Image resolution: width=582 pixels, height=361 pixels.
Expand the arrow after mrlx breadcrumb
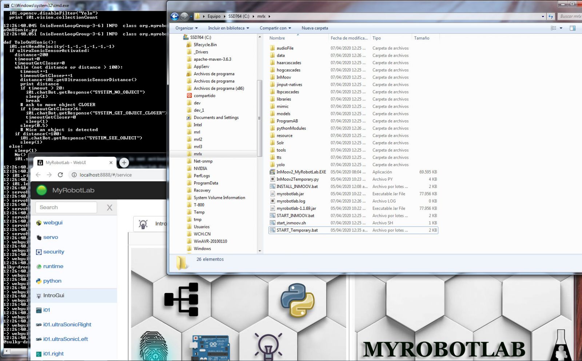pos(269,16)
